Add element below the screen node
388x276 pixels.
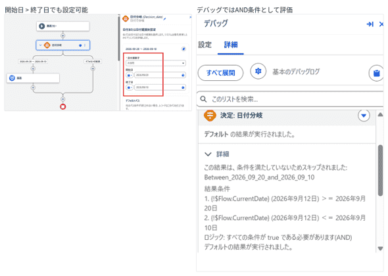[33, 87]
